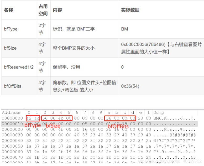Select the bfSize name cell
Viewport: 204px width, 166px height.
19,48
